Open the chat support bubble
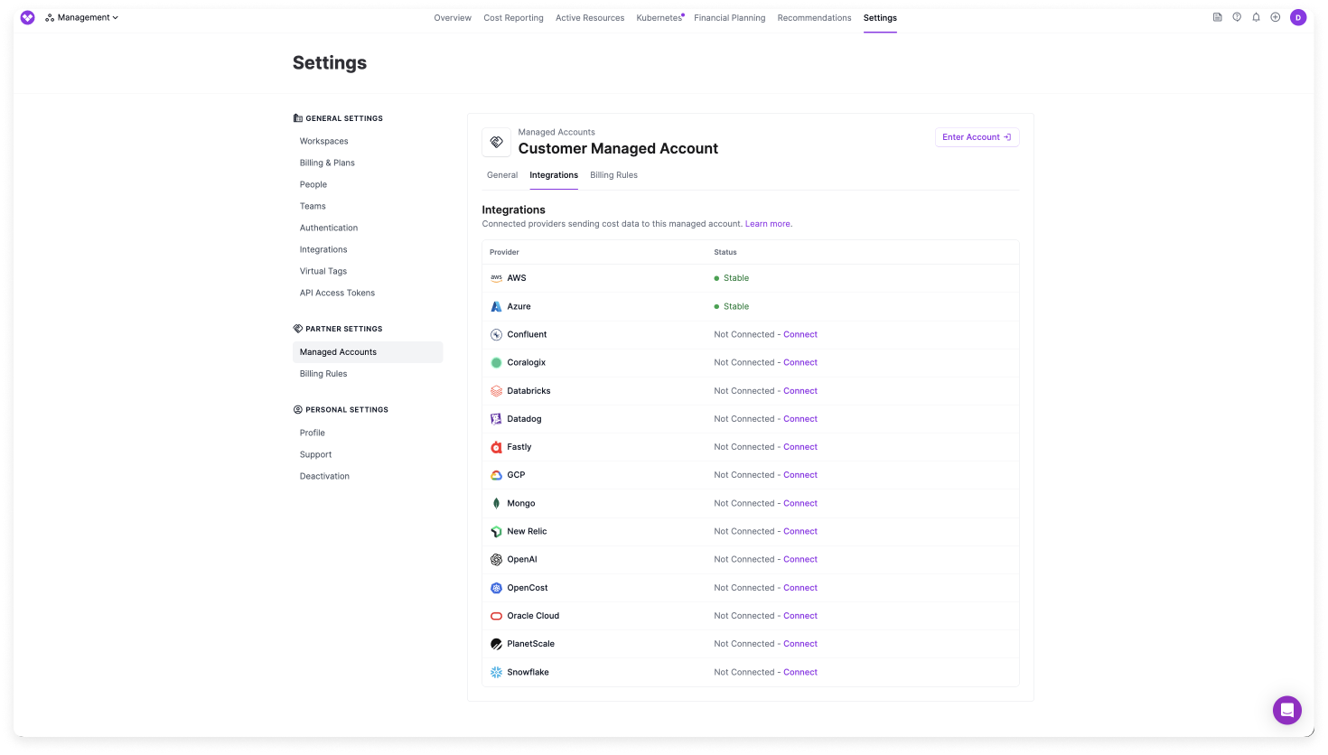 tap(1286, 710)
